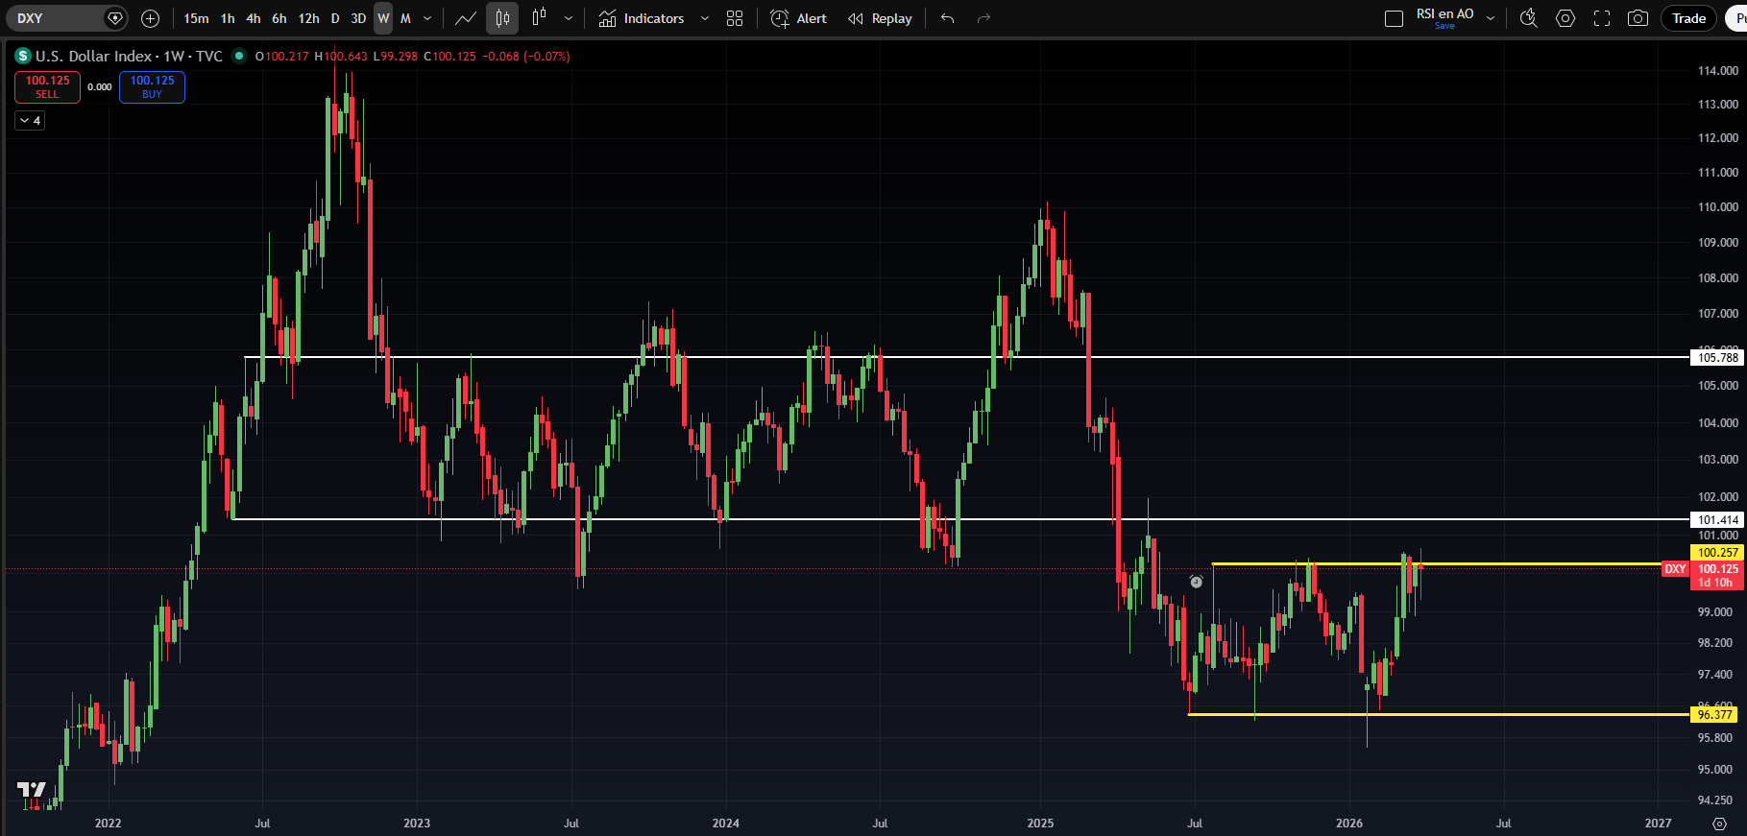Image resolution: width=1747 pixels, height=836 pixels.
Task: Select the line chart style icon
Action: coord(466,18)
